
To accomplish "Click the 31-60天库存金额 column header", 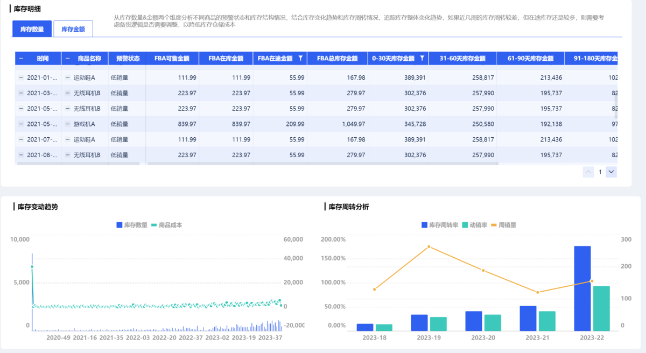I will click(462, 58).
